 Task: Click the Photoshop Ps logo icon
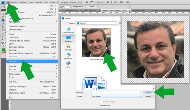(x=3, y=2)
